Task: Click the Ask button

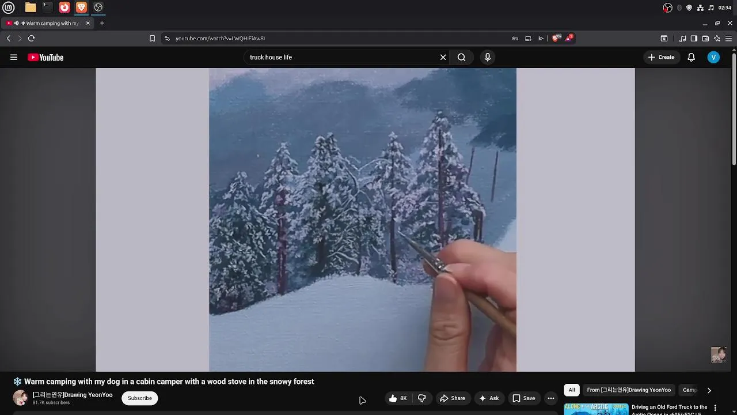Action: coord(489,398)
